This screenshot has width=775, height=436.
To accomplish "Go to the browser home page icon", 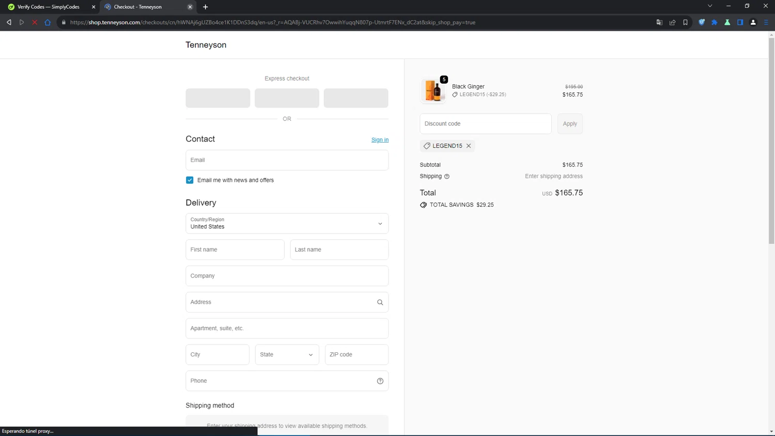I will [x=48, y=22].
